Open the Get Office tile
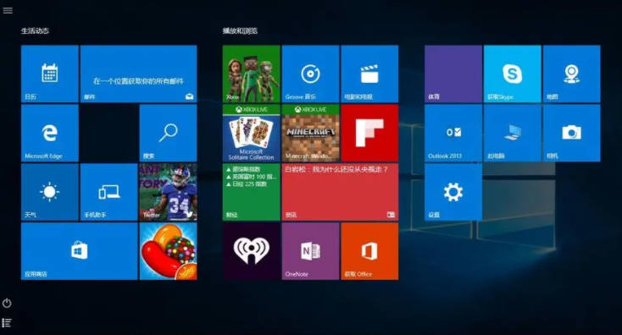Viewport: 622px width, 335px height. click(369, 251)
